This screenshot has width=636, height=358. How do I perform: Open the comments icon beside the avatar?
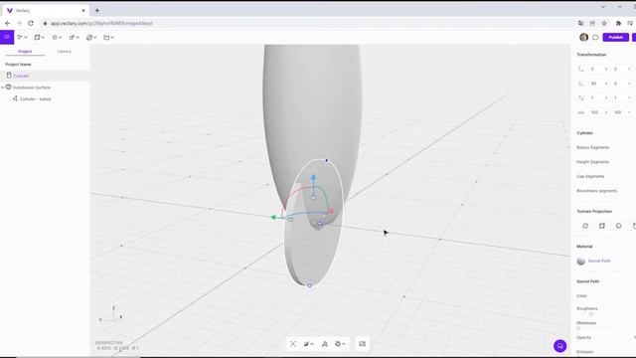pos(595,38)
